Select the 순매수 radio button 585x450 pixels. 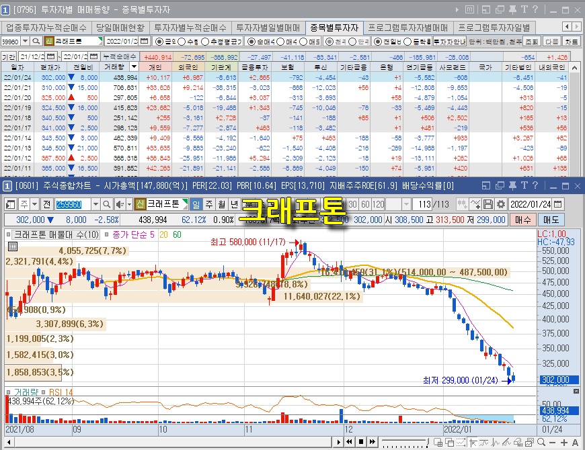coord(251,42)
